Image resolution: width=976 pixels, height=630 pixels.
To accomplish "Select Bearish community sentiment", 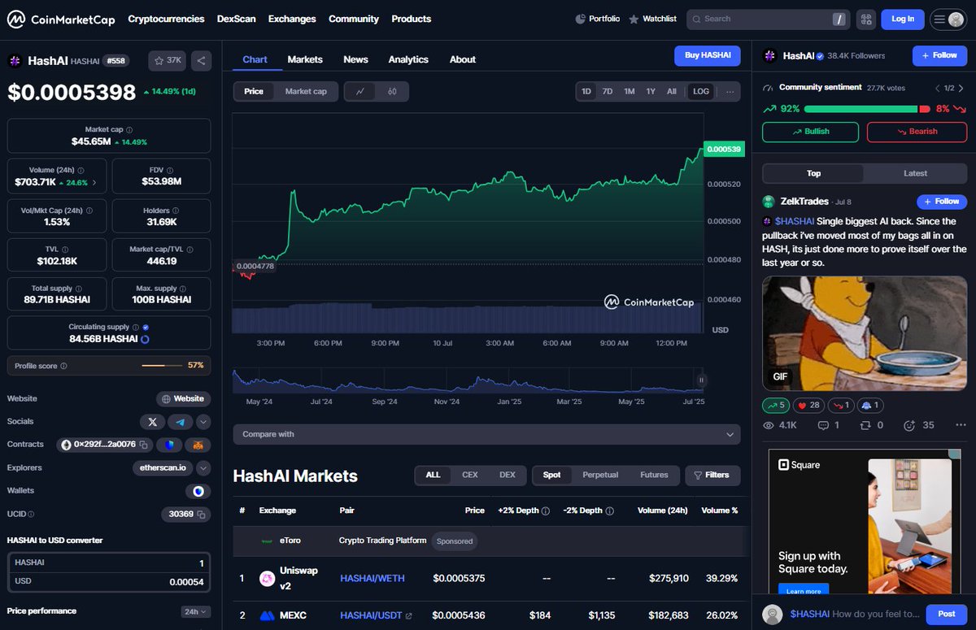I will click(x=917, y=132).
